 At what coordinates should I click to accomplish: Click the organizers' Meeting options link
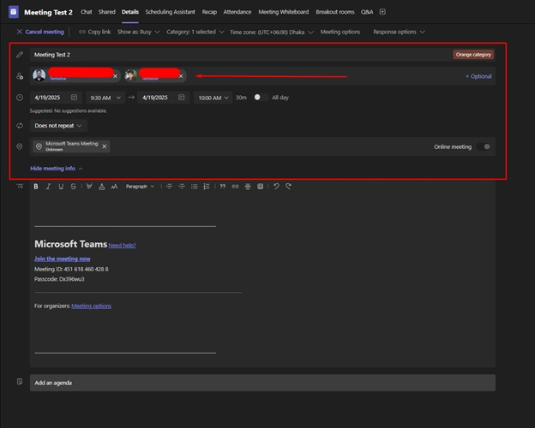point(91,306)
